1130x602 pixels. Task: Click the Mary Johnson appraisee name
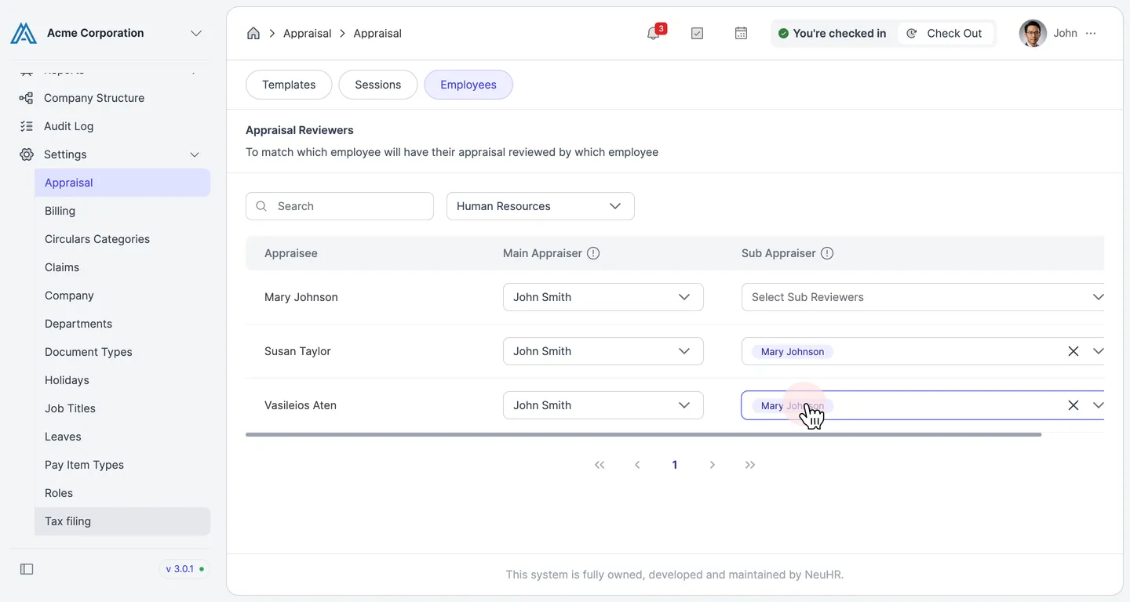tap(301, 297)
